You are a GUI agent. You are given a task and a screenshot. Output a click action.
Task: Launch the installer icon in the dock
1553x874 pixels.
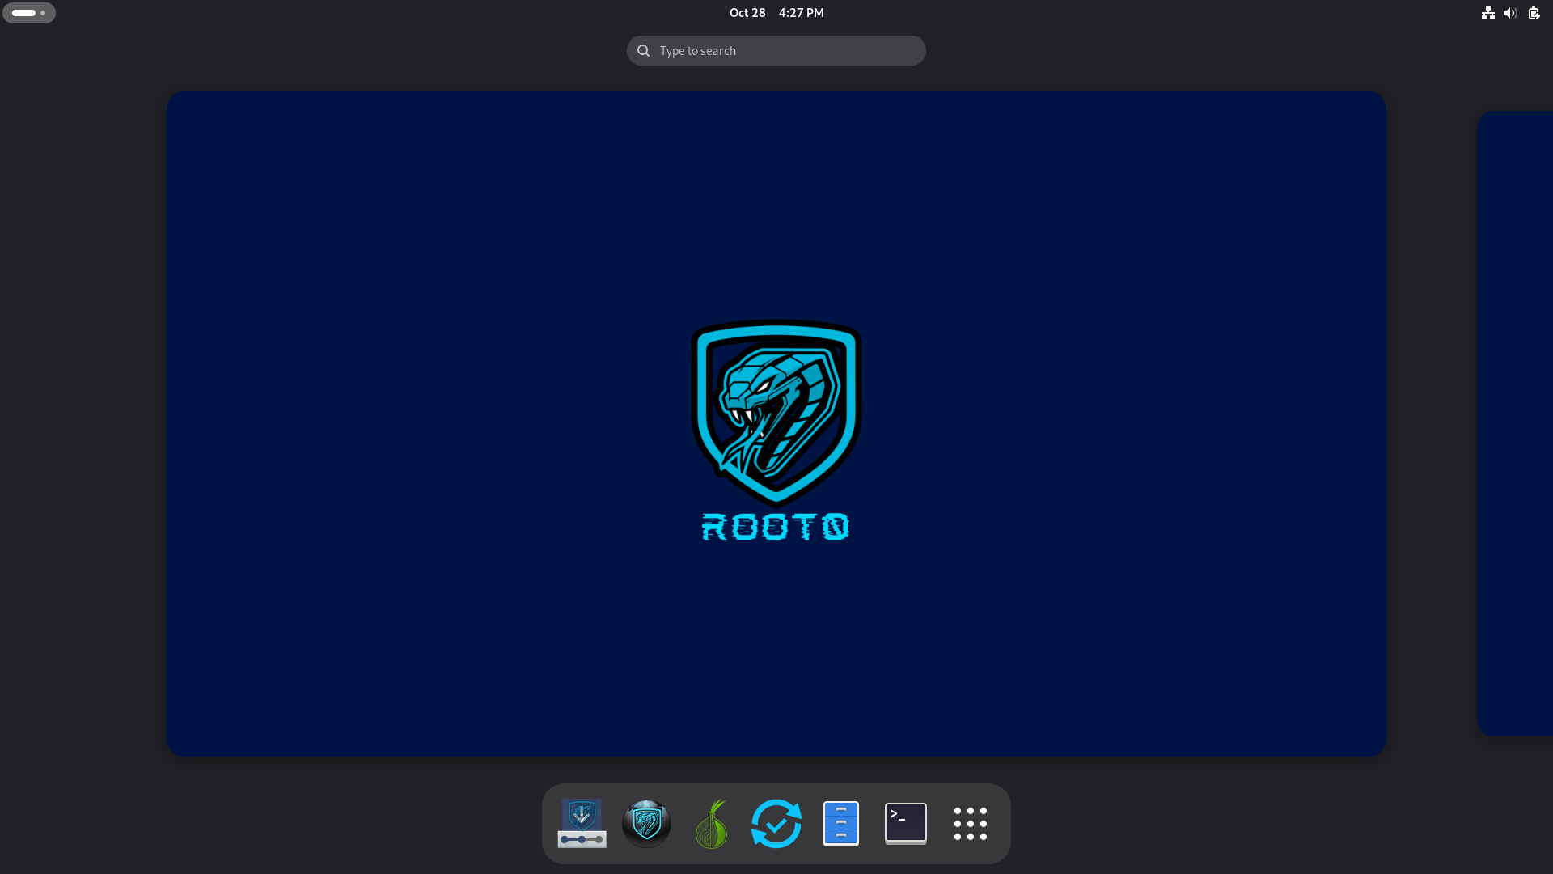pos(582,823)
